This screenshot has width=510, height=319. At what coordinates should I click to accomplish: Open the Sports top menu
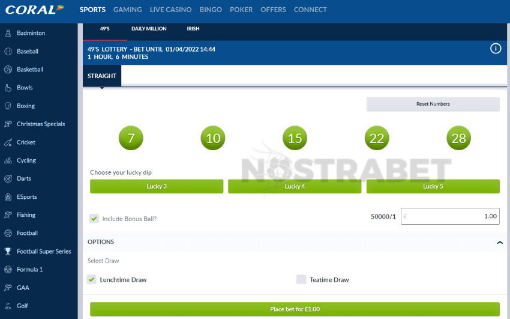[x=92, y=10]
